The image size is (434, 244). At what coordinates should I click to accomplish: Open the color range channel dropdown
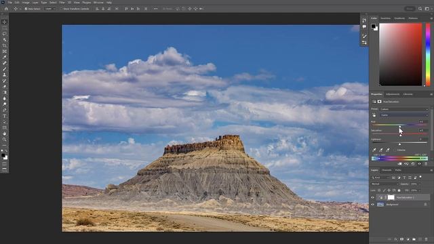pos(404,115)
